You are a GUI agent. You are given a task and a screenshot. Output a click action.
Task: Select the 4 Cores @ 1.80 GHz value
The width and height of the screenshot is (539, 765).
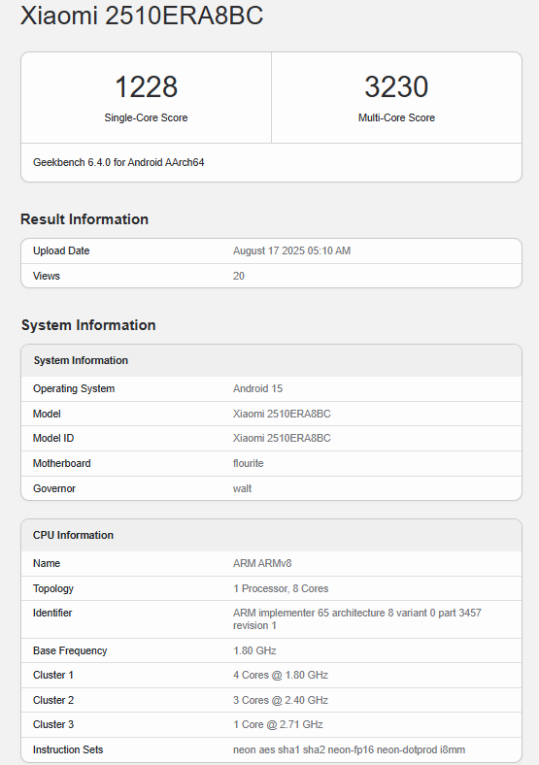[x=281, y=676]
